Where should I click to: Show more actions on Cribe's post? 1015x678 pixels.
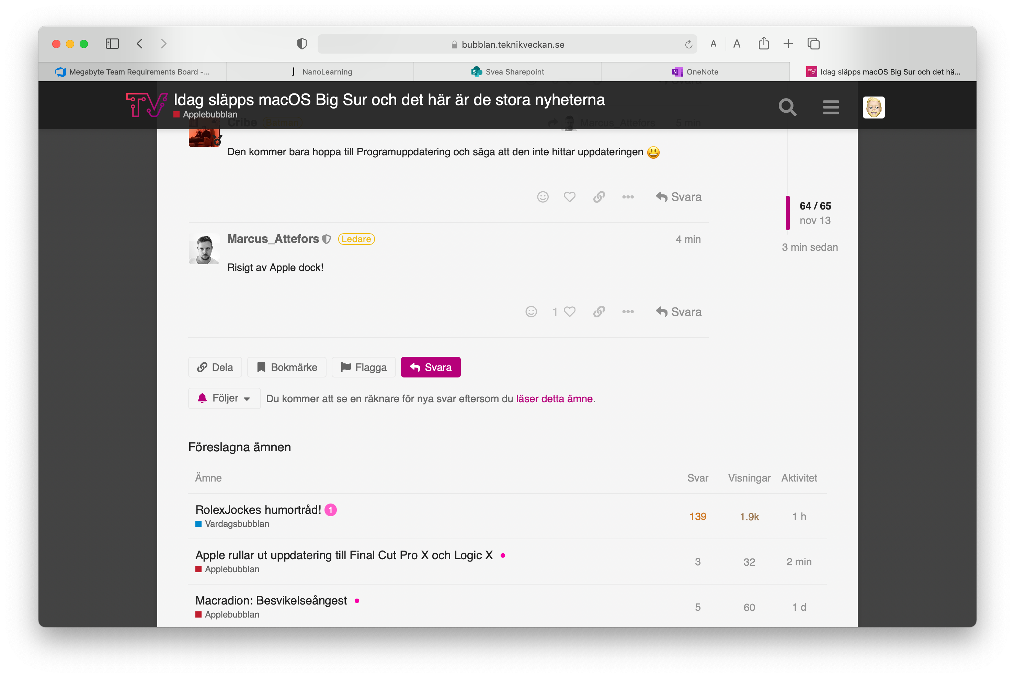coord(628,197)
